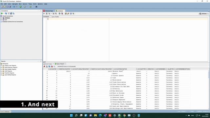The height and width of the screenshot is (118, 210).
Task: Click the Run Statement green play icon
Action: 44,13
